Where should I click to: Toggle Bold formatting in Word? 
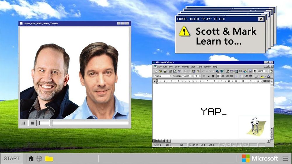coord(204,76)
